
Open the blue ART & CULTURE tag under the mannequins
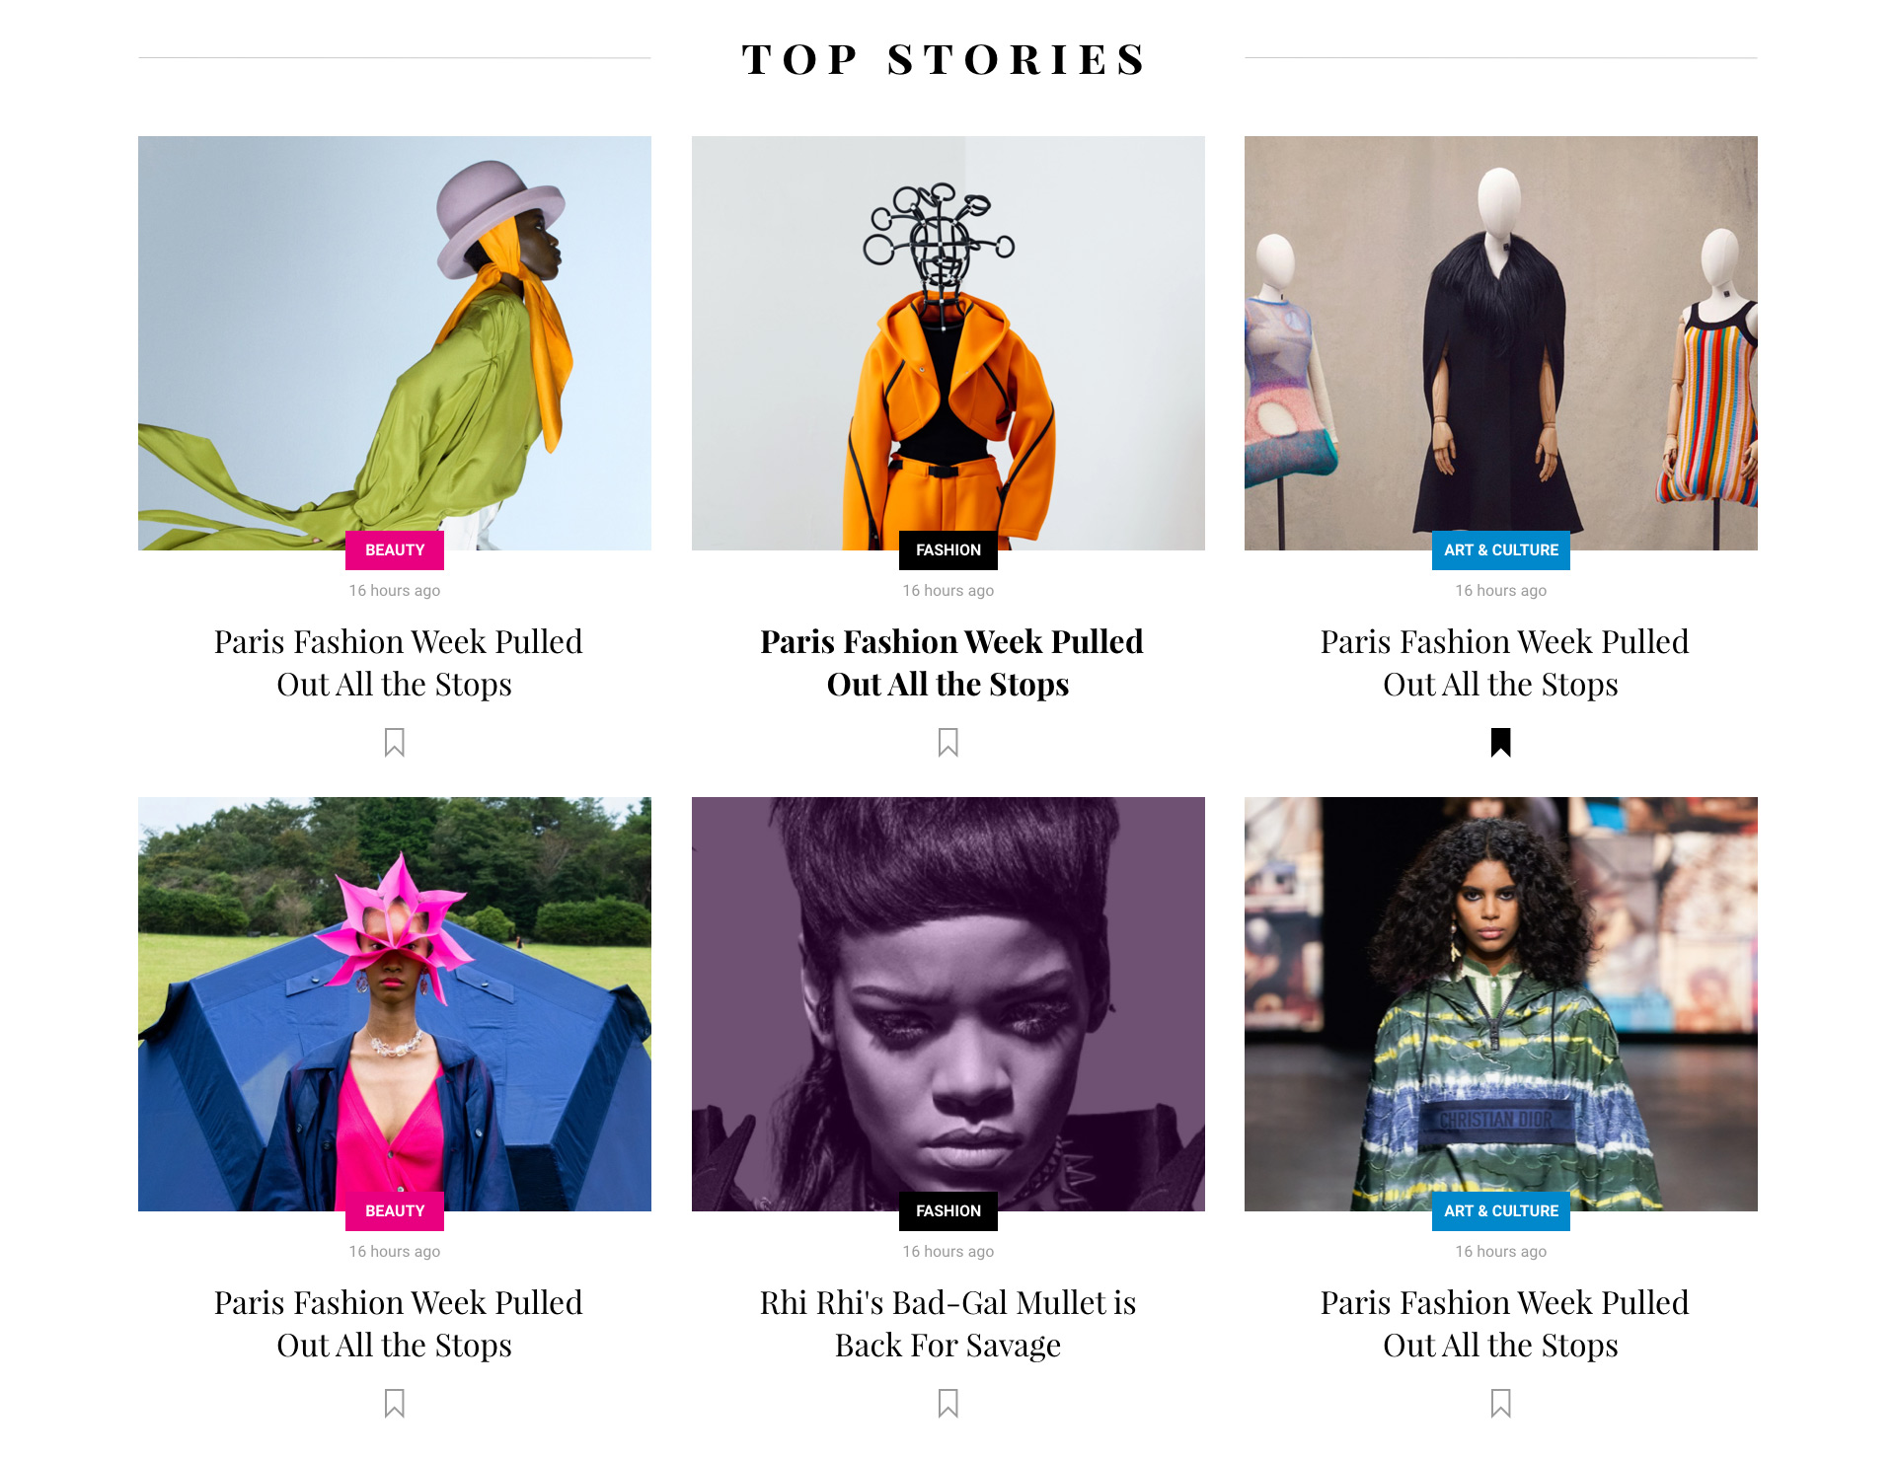1500,550
